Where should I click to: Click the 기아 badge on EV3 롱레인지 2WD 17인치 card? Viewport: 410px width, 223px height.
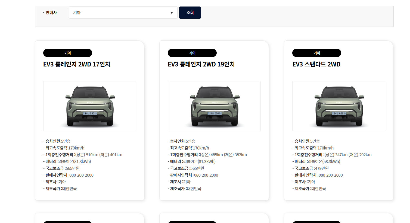click(x=68, y=53)
